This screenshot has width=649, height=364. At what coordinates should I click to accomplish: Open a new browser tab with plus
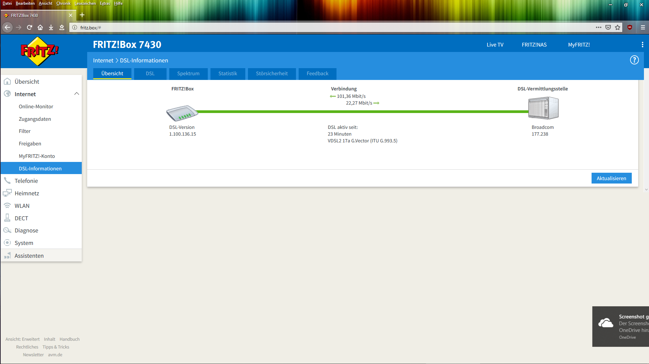pyautogui.click(x=82, y=15)
